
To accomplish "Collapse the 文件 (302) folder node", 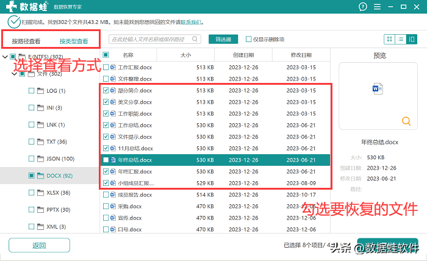I will pos(14,74).
